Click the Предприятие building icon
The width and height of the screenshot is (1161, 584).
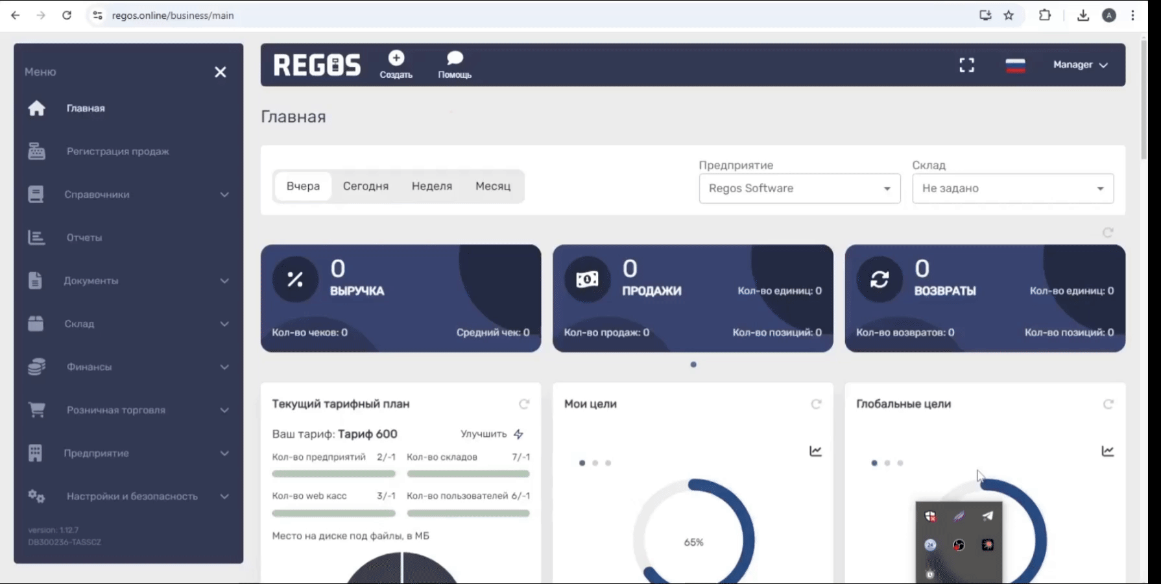(35, 453)
